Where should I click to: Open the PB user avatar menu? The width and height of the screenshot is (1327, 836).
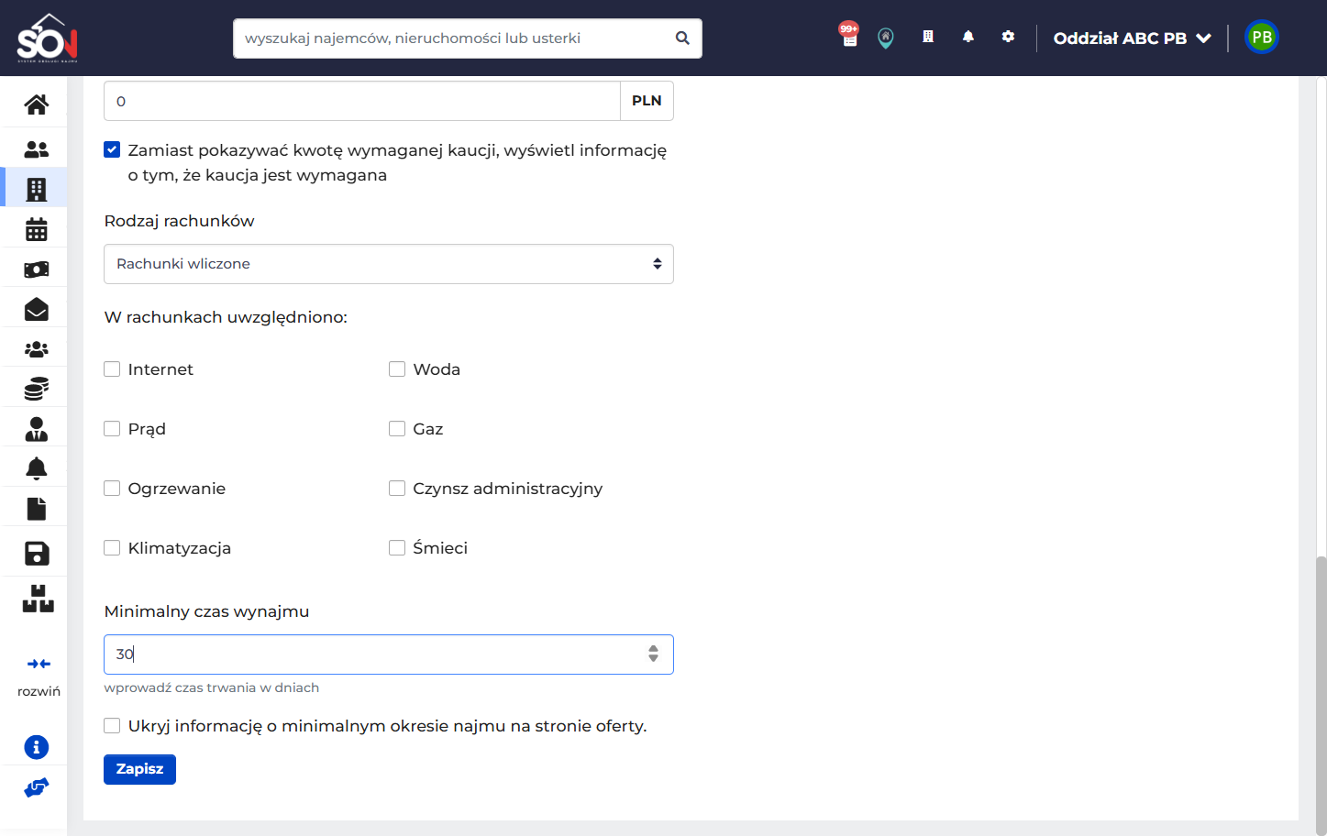coord(1262,38)
